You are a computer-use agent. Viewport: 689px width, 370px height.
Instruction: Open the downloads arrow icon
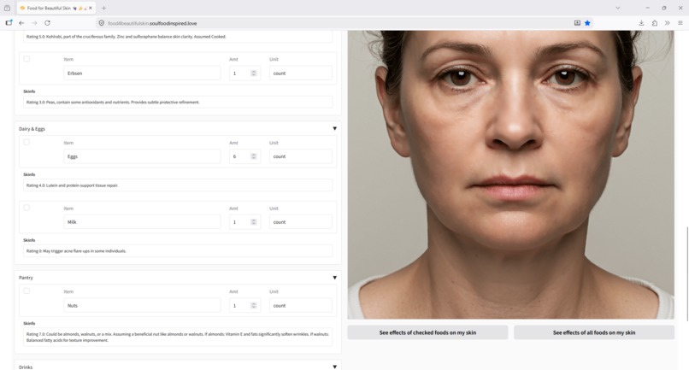[641, 23]
